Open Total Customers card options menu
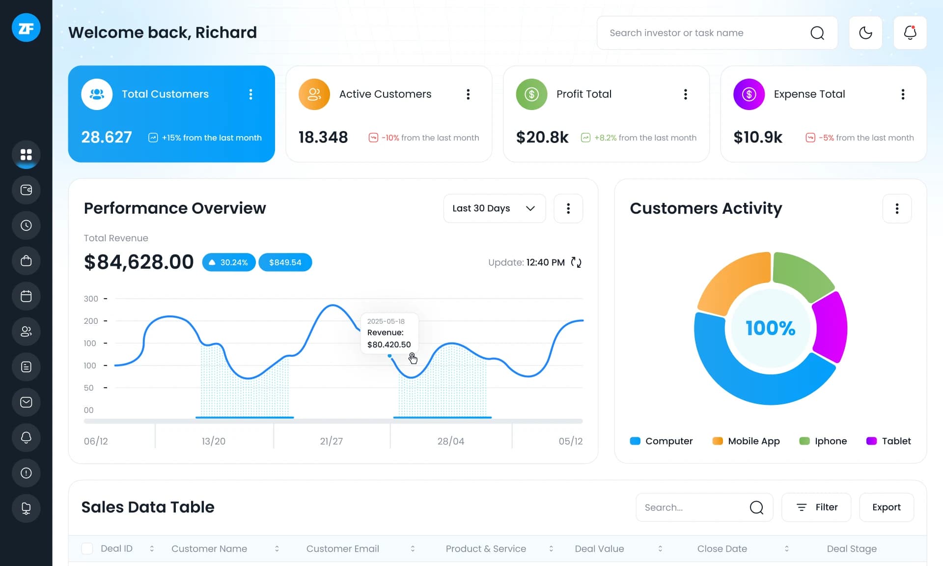Screen dimensions: 943x566 tap(251, 94)
